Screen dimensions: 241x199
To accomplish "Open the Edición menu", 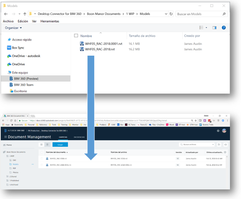I will coord(23,21).
